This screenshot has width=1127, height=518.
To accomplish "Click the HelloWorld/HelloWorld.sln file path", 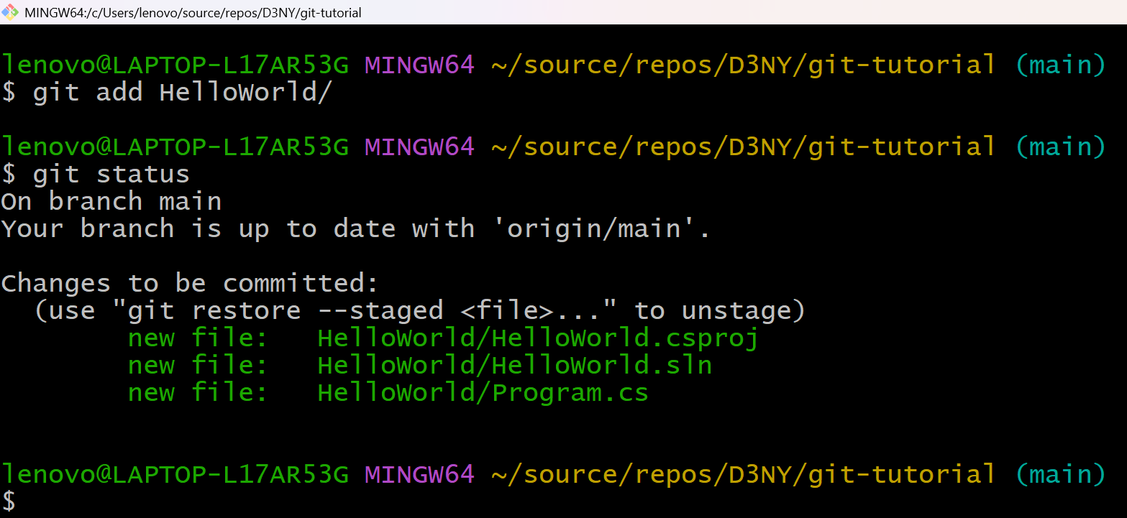I will (514, 366).
